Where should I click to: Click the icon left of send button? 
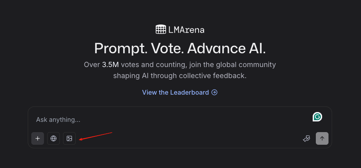tap(306, 138)
